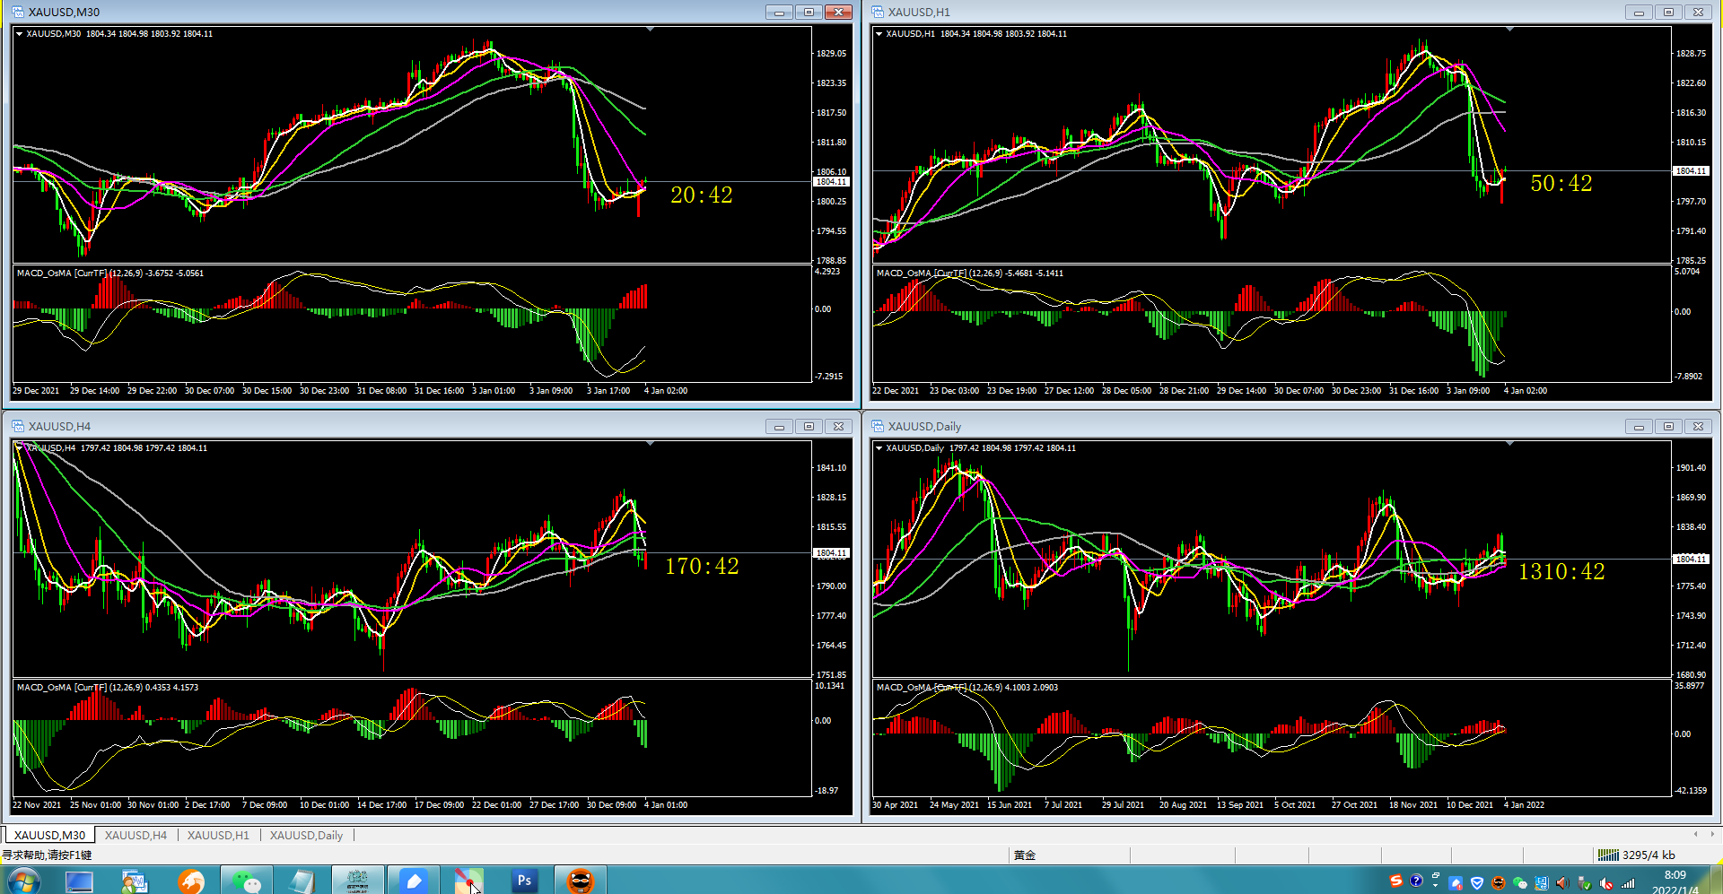Open the orange browser icon in taskbar
1723x894 pixels.
[x=190, y=882]
